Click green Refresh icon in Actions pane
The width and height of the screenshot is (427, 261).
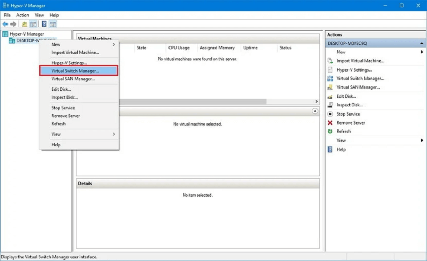[330, 131]
